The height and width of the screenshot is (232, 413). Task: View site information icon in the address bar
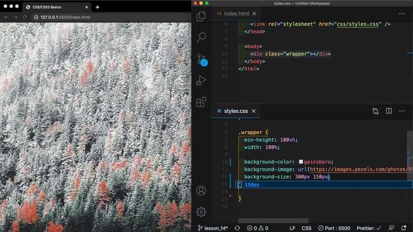(x=36, y=17)
